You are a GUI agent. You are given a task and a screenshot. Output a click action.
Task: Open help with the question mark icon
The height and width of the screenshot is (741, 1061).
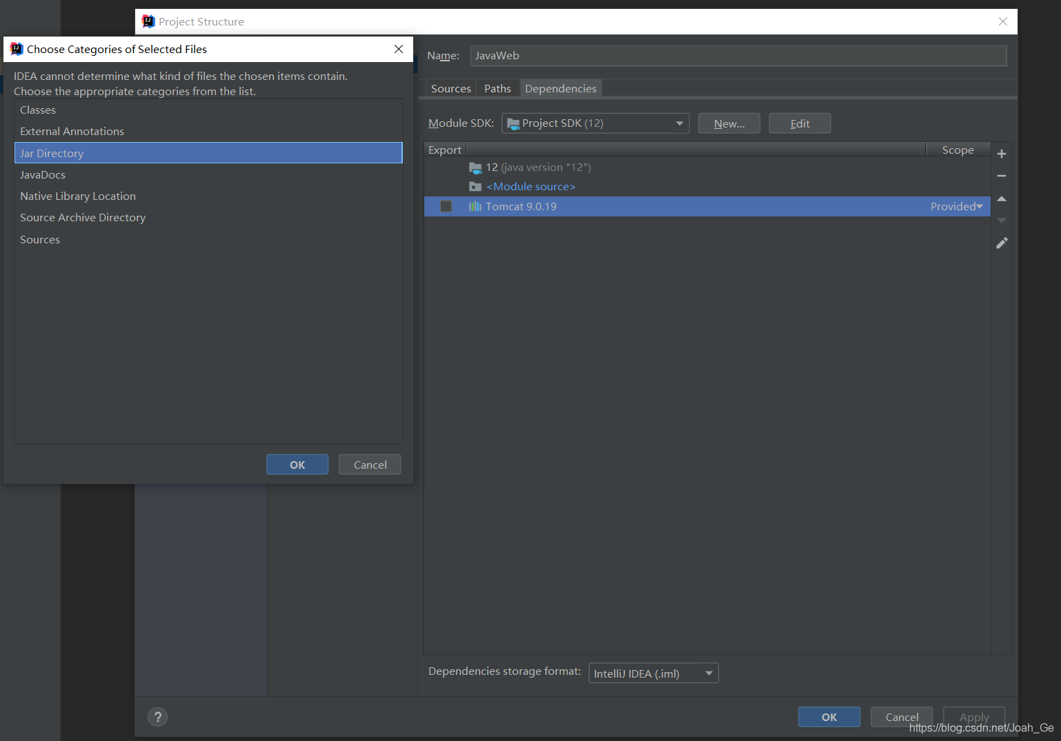point(157,717)
